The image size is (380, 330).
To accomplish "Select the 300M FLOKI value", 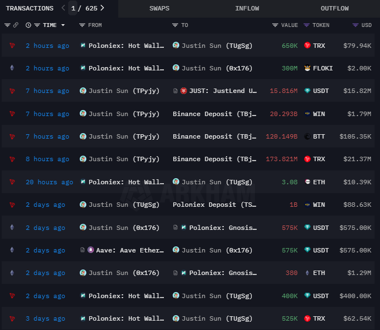I will pos(290,68).
